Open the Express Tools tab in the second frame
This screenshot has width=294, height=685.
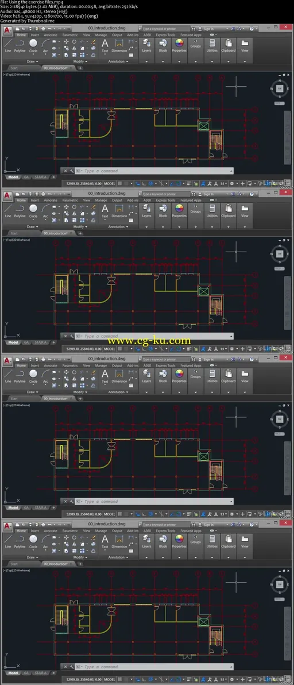tap(166, 200)
